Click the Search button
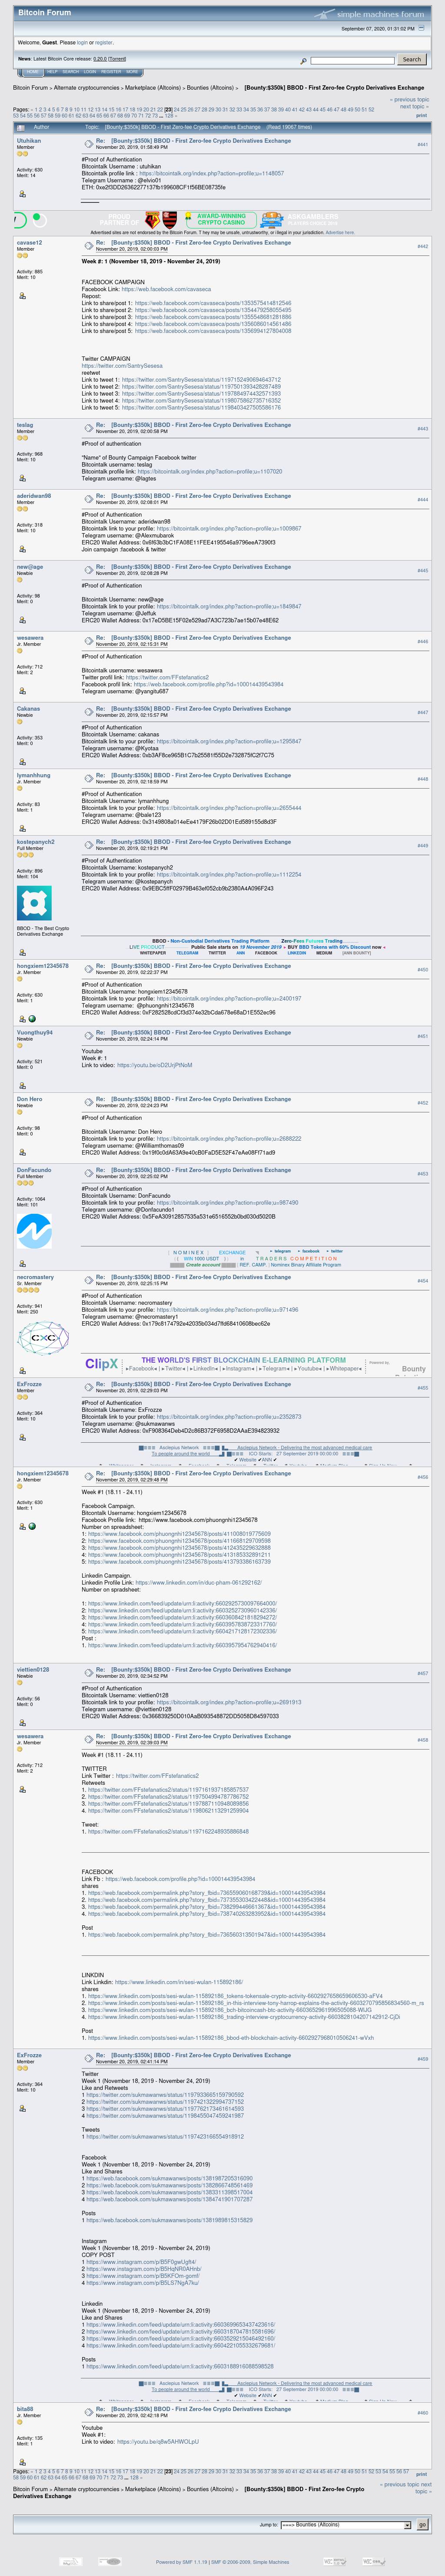The height and width of the screenshot is (2576, 445). tap(412, 60)
